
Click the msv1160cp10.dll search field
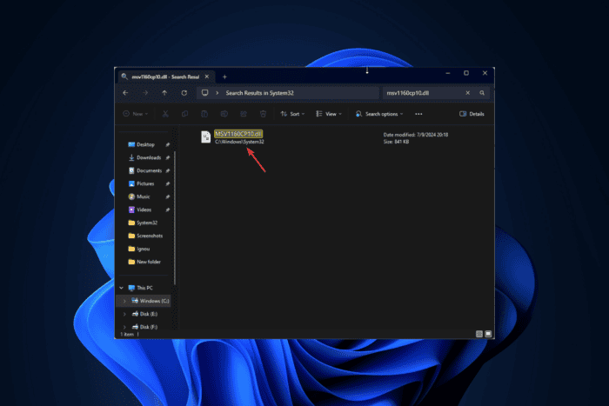424,93
